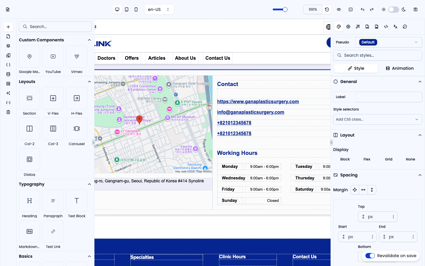This screenshot has width=425, height=266.
Task: Switch to the Animation tab
Action: [400, 68]
